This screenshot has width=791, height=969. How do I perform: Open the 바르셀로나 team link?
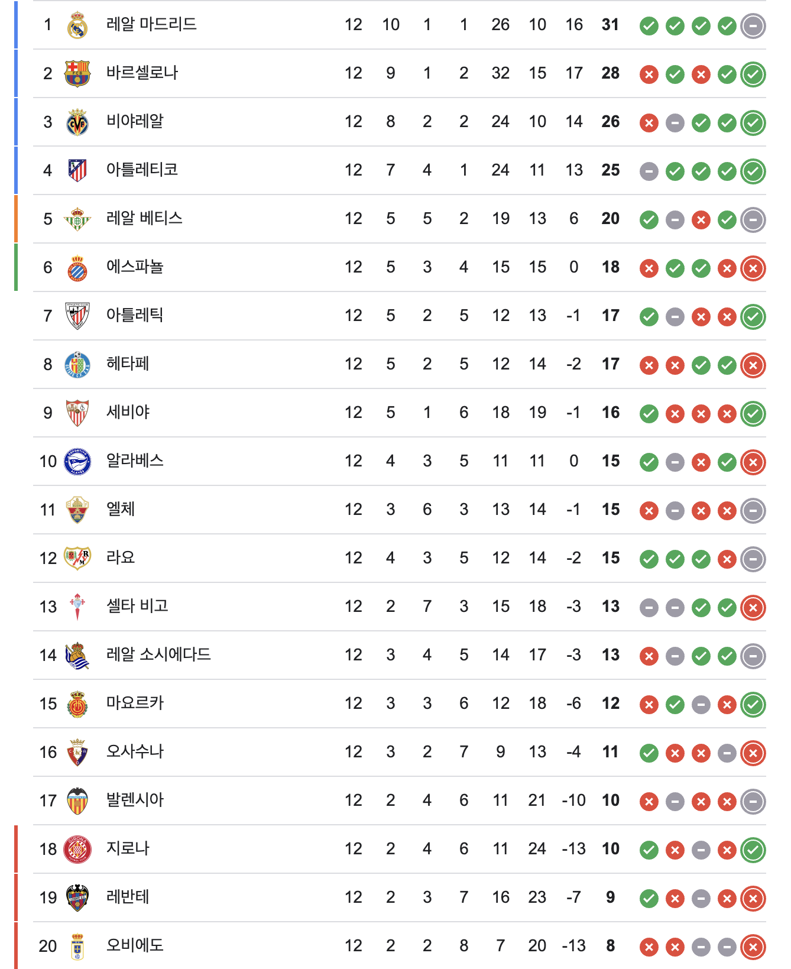point(142,73)
